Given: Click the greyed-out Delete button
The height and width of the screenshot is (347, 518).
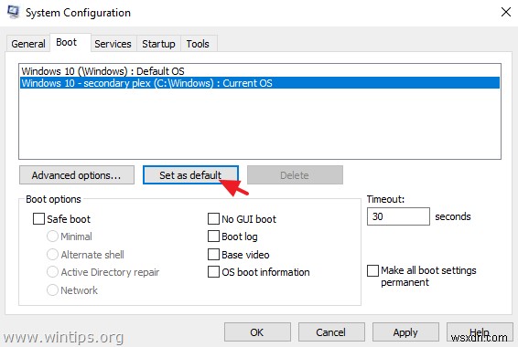Looking at the screenshot, I should click(295, 175).
